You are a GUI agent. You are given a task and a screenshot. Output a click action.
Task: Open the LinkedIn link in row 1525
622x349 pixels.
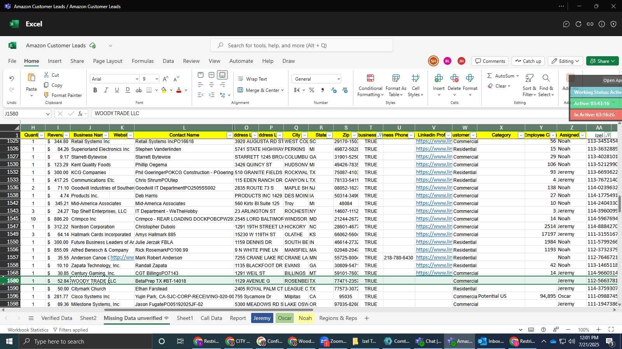point(434,141)
